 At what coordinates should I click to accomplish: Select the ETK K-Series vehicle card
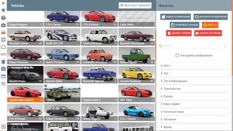click(x=99, y=19)
